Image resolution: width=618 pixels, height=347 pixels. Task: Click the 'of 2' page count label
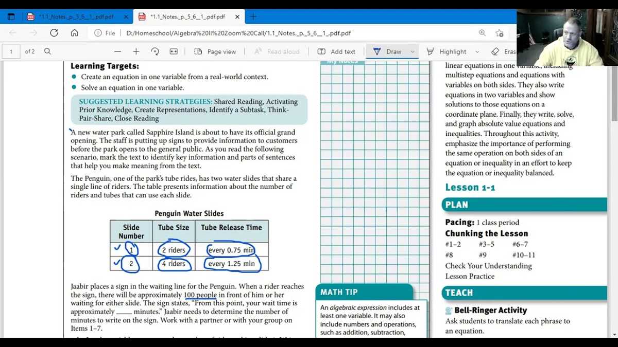(x=30, y=51)
